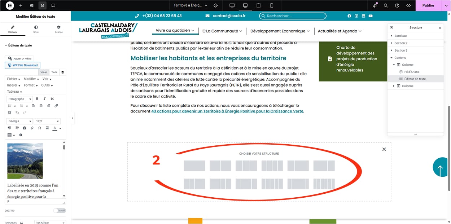Click the Publier button

pyautogui.click(x=428, y=5)
